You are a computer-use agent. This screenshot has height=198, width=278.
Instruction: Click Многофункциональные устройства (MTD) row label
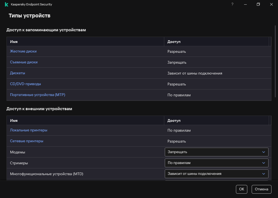click(47, 174)
